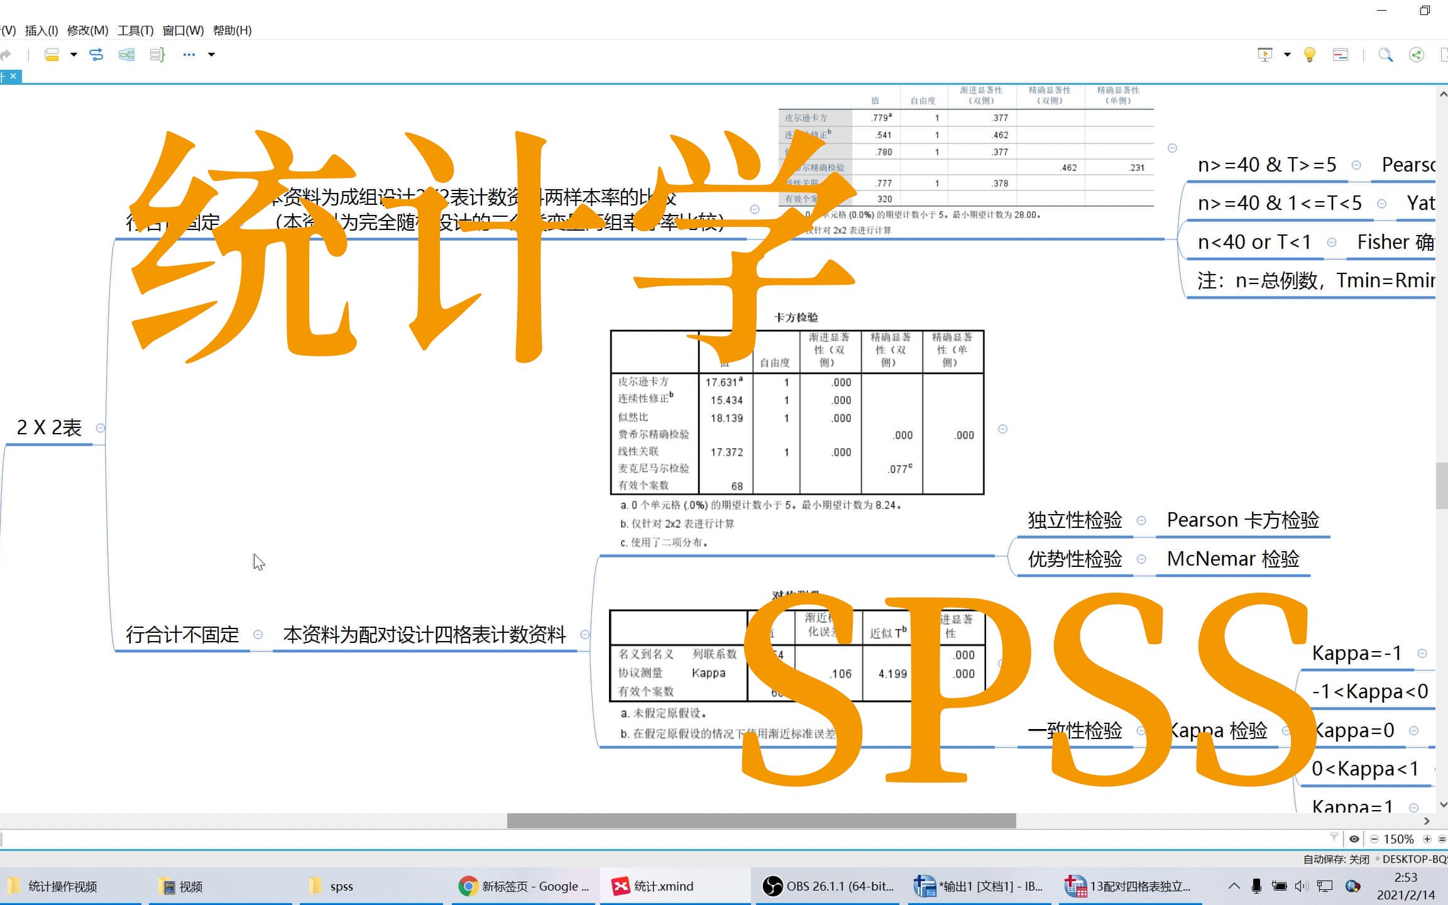Toggle the eye visibility icon in the status bar

point(1354,838)
